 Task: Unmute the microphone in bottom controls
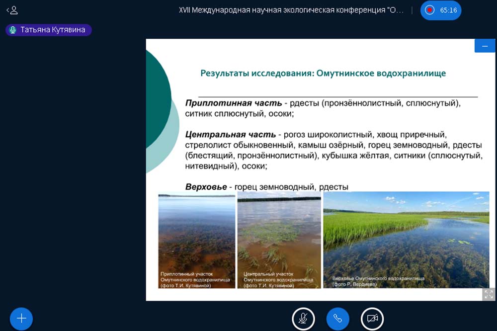point(303,319)
